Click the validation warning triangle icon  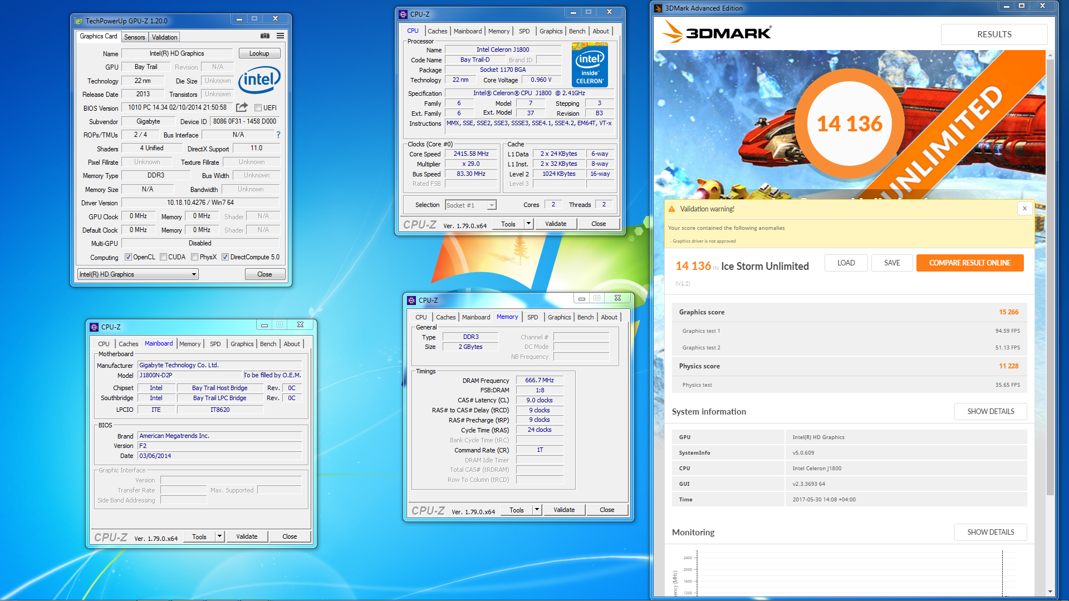tap(671, 209)
